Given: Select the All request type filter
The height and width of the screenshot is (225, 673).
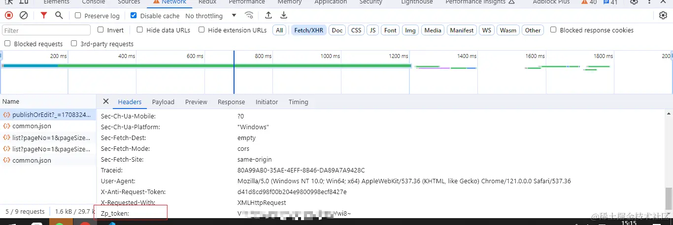Looking at the screenshot, I should coord(279,30).
